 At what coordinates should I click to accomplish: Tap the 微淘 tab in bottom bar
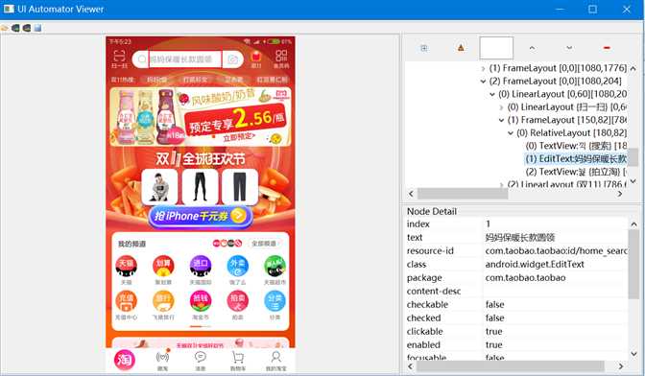[x=162, y=361]
